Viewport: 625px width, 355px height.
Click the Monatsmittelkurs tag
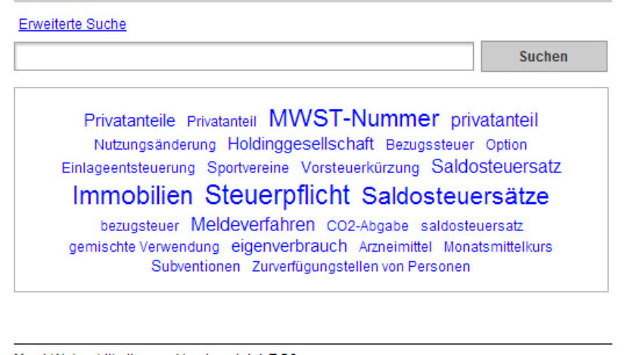[x=497, y=247]
